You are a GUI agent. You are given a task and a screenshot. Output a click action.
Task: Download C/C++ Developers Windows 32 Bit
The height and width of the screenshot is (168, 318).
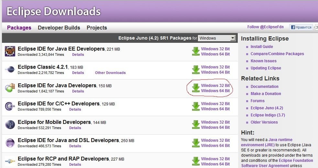click(215, 103)
